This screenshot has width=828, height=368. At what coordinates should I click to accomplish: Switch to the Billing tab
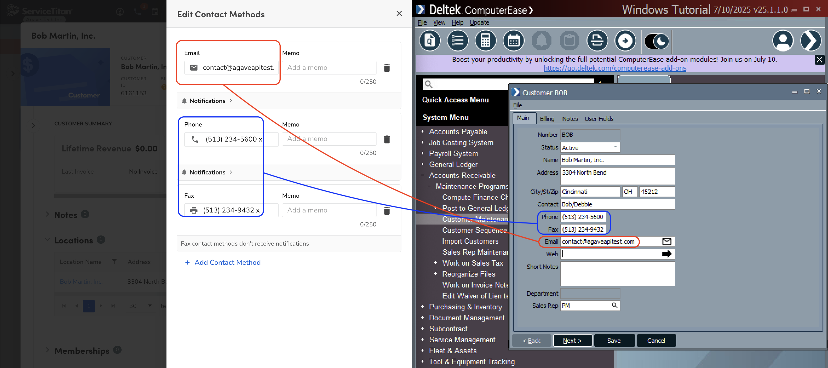point(547,119)
